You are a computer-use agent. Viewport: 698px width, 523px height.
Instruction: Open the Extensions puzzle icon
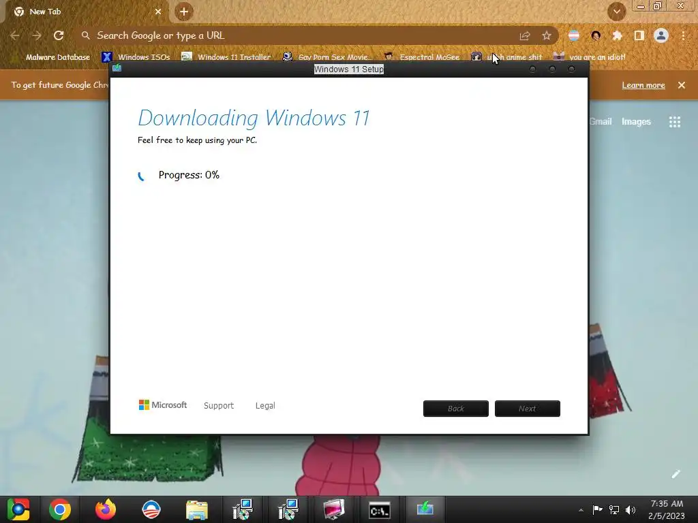point(617,36)
